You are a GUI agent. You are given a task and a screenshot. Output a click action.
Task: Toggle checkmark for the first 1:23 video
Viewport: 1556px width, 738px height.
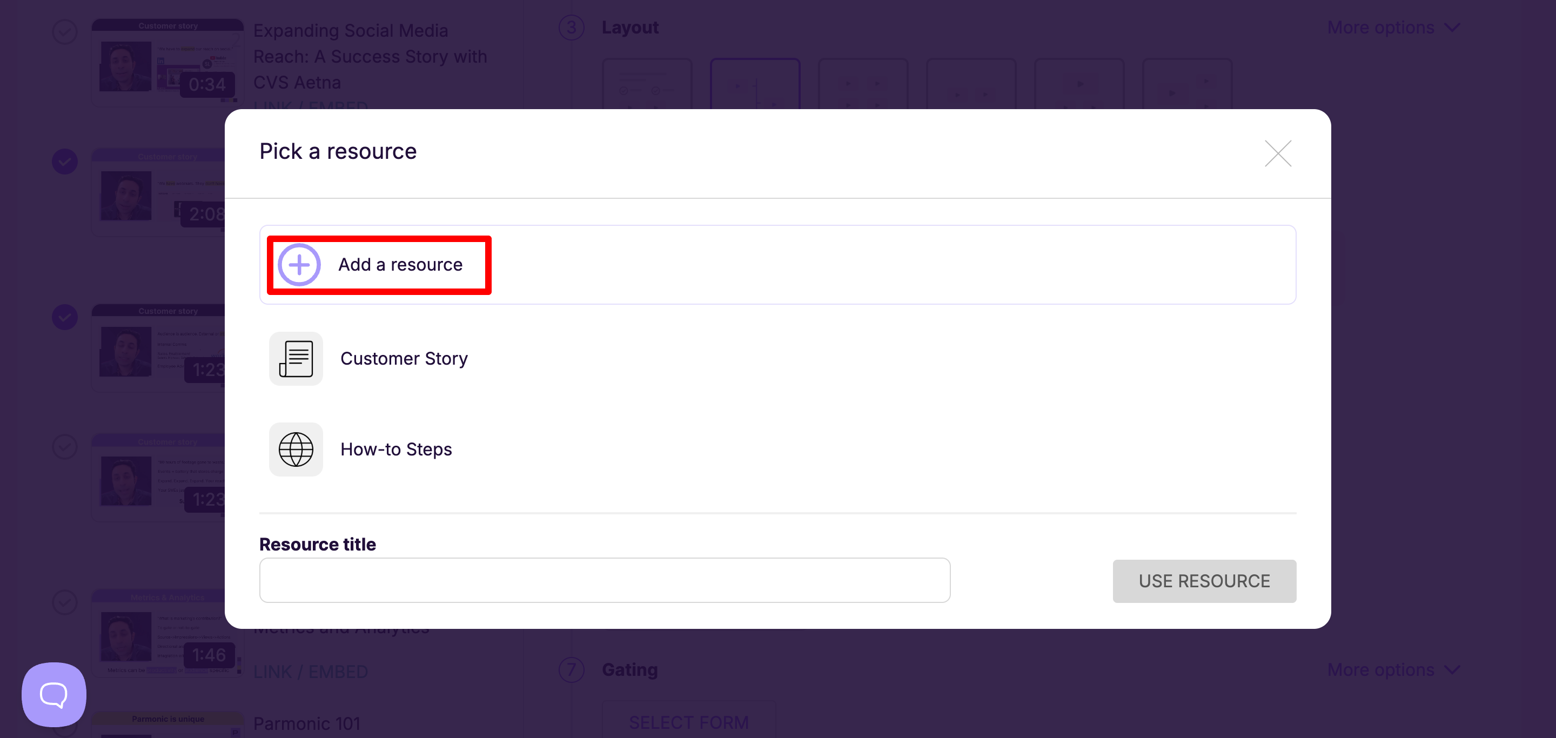[65, 317]
